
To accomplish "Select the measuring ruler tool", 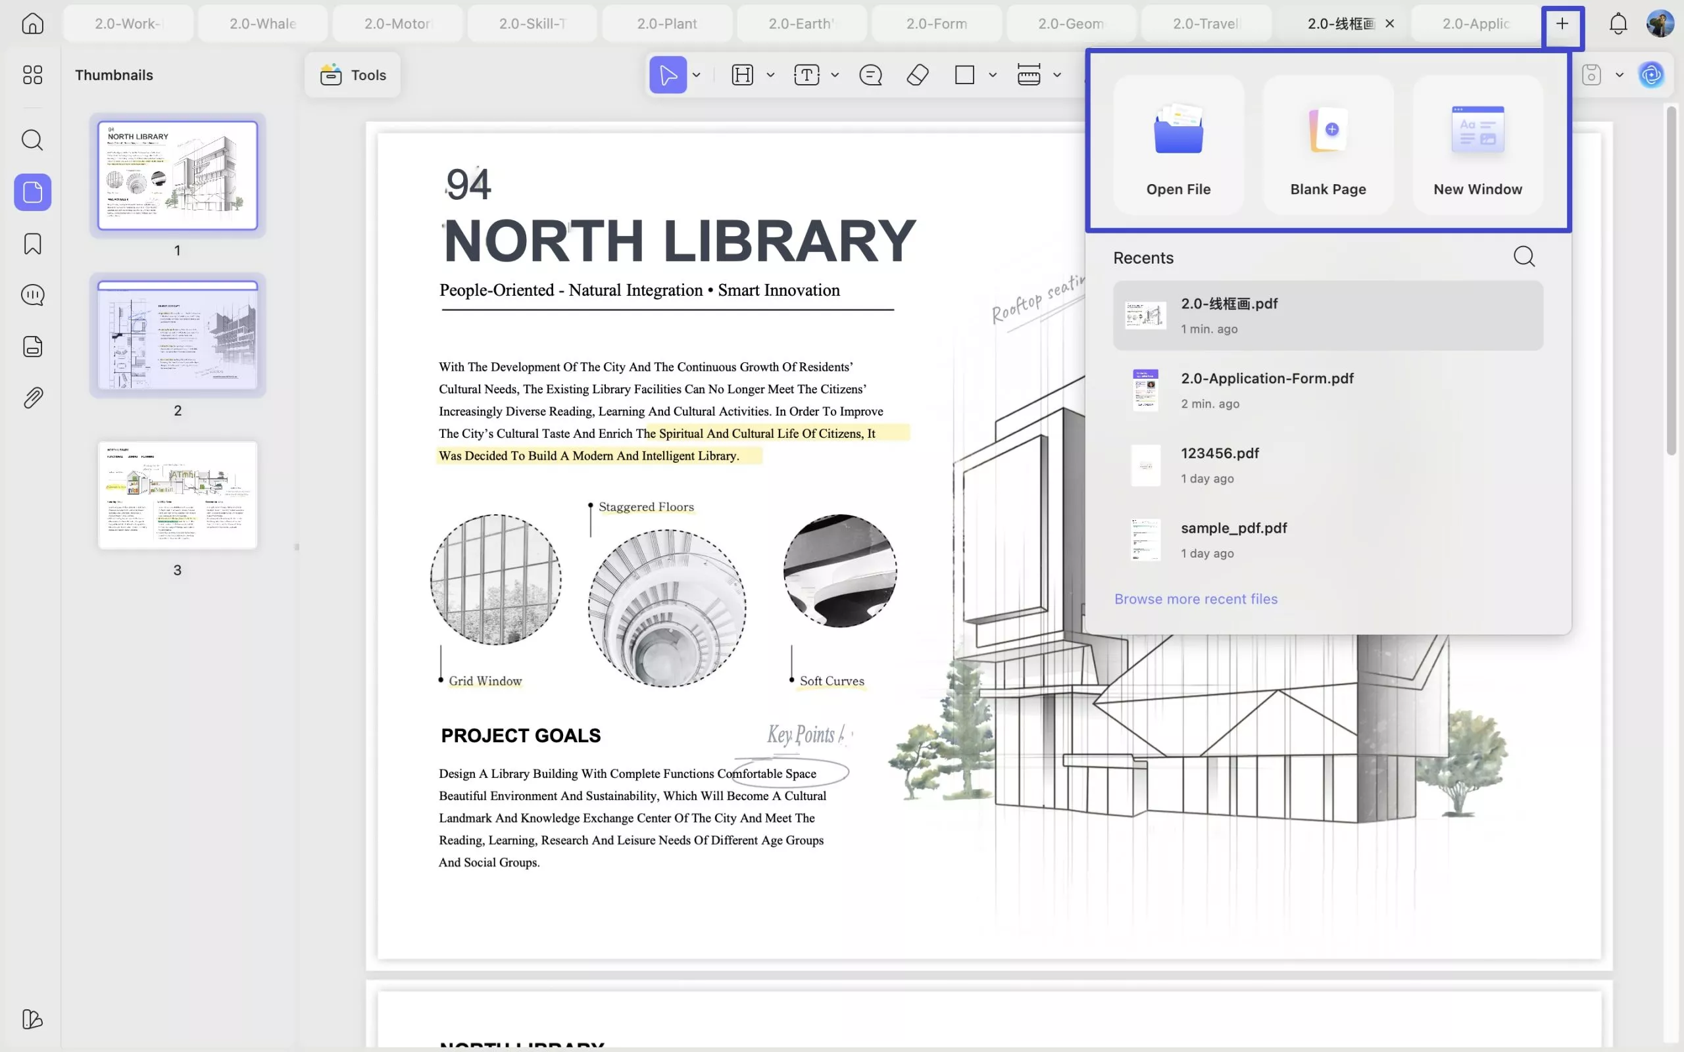I will coord(1029,74).
